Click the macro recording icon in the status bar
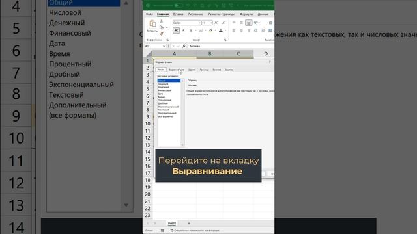417x234 pixels. [162, 231]
